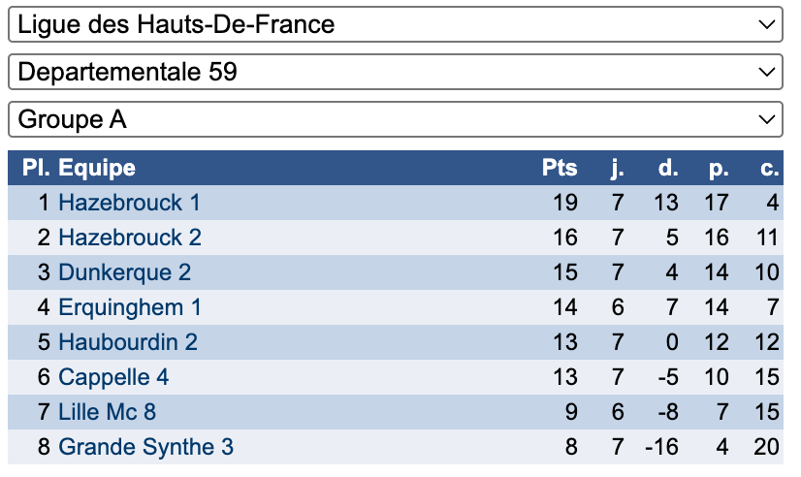Click Hazebrouck 1's points value 19
Viewport: 801px width, 477px height.
pyautogui.click(x=564, y=203)
